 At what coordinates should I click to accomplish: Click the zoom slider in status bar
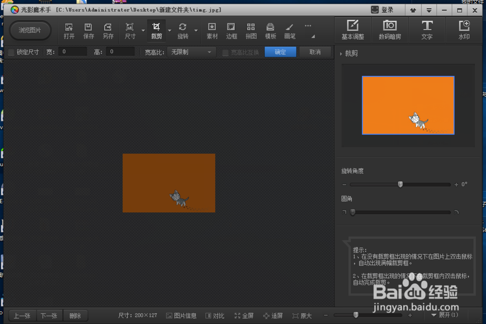[x=356, y=315]
